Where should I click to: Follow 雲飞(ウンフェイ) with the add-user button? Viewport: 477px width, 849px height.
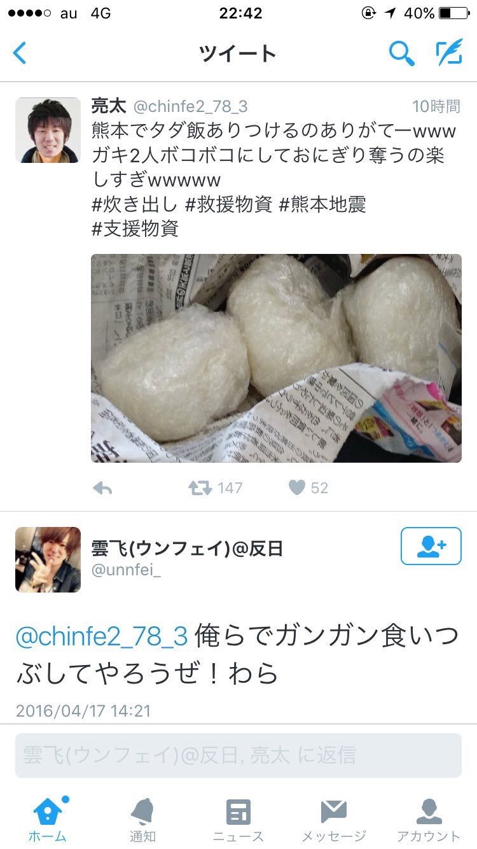[431, 546]
